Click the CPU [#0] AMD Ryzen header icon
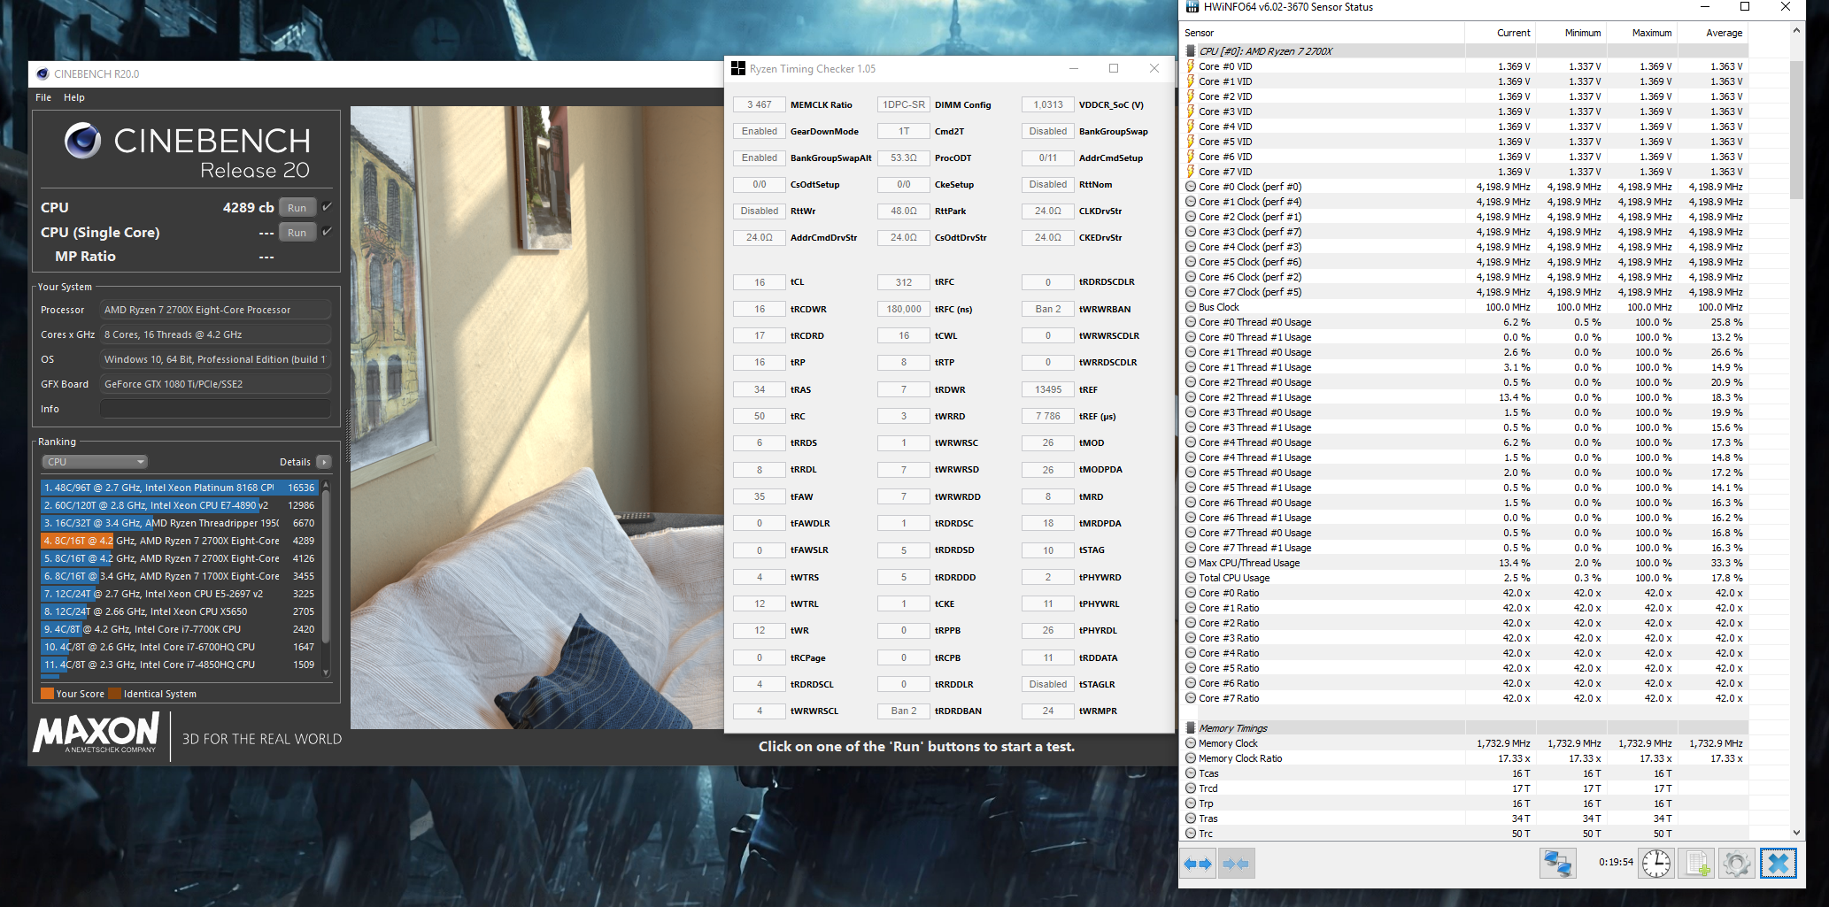This screenshot has height=907, width=1829. pyautogui.click(x=1191, y=51)
